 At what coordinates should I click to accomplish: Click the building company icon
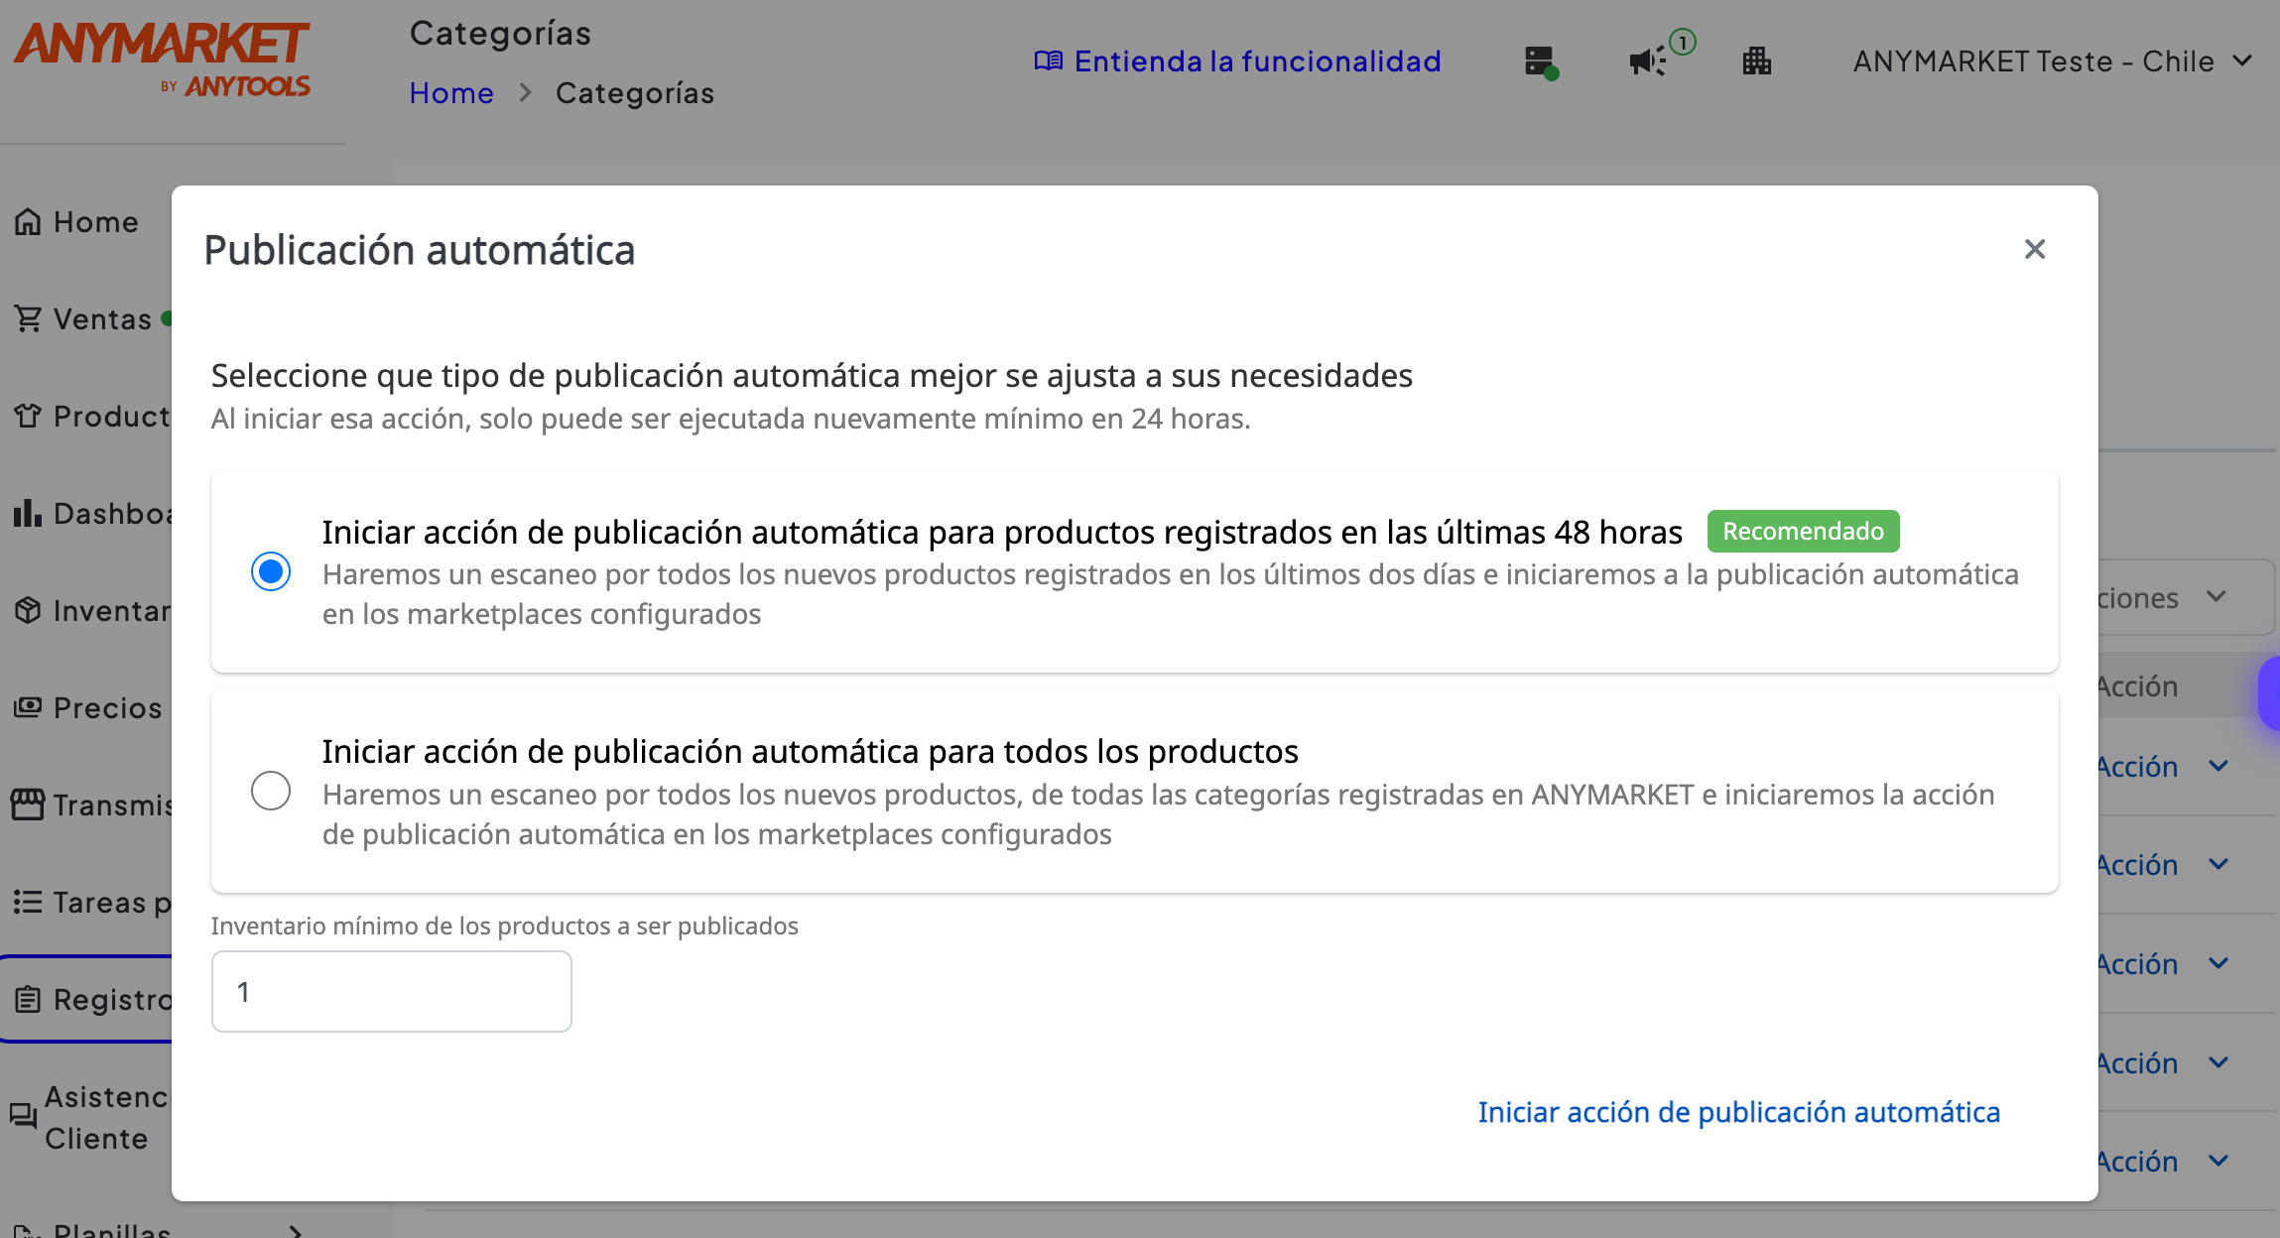click(x=1756, y=62)
